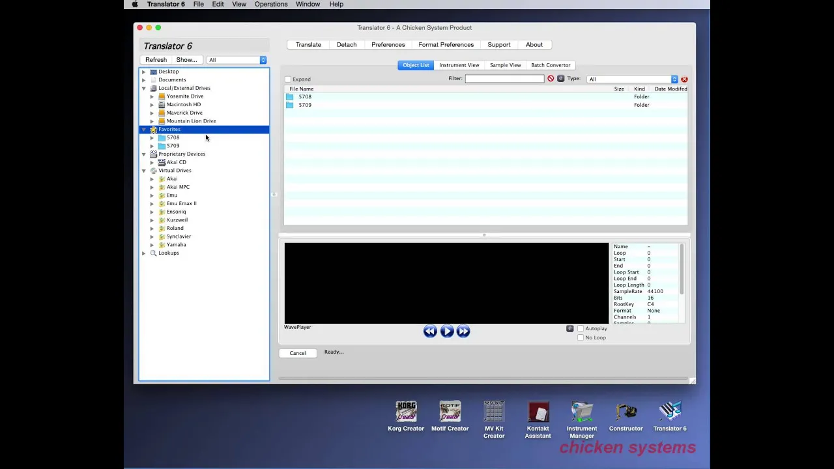
Task: Click the Refresh button
Action: point(156,60)
